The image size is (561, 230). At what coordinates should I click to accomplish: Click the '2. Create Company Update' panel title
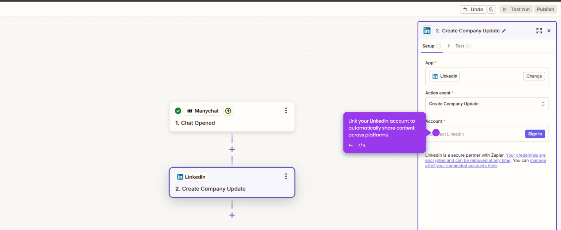(x=468, y=31)
